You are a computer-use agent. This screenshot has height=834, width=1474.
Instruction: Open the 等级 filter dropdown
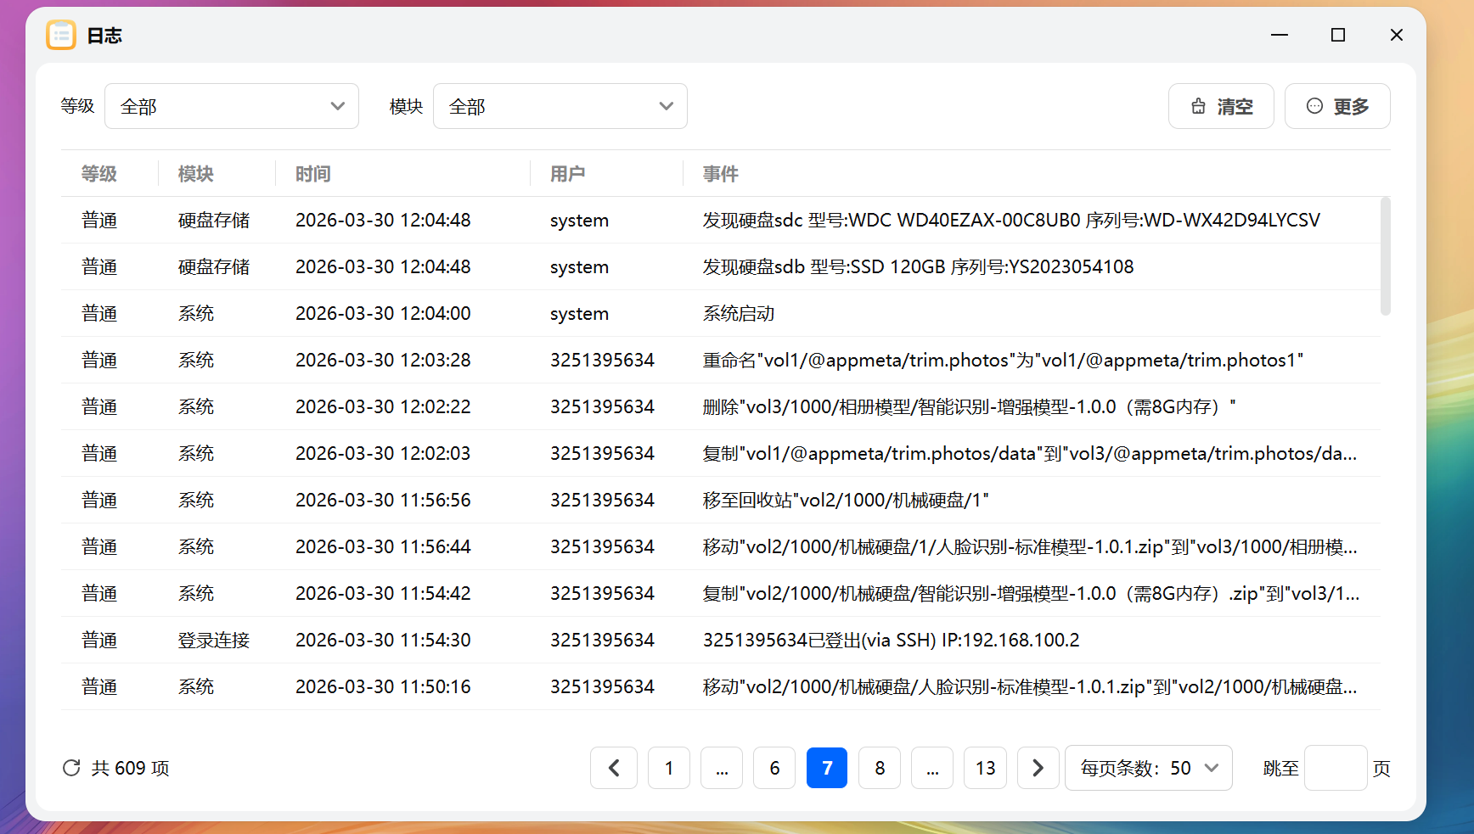(x=231, y=106)
